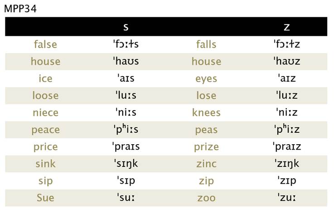Select the word 'price'

point(45,147)
